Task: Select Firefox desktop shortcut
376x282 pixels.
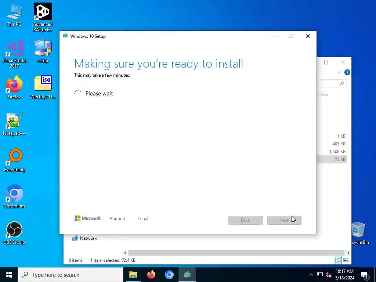Action: 14,87
